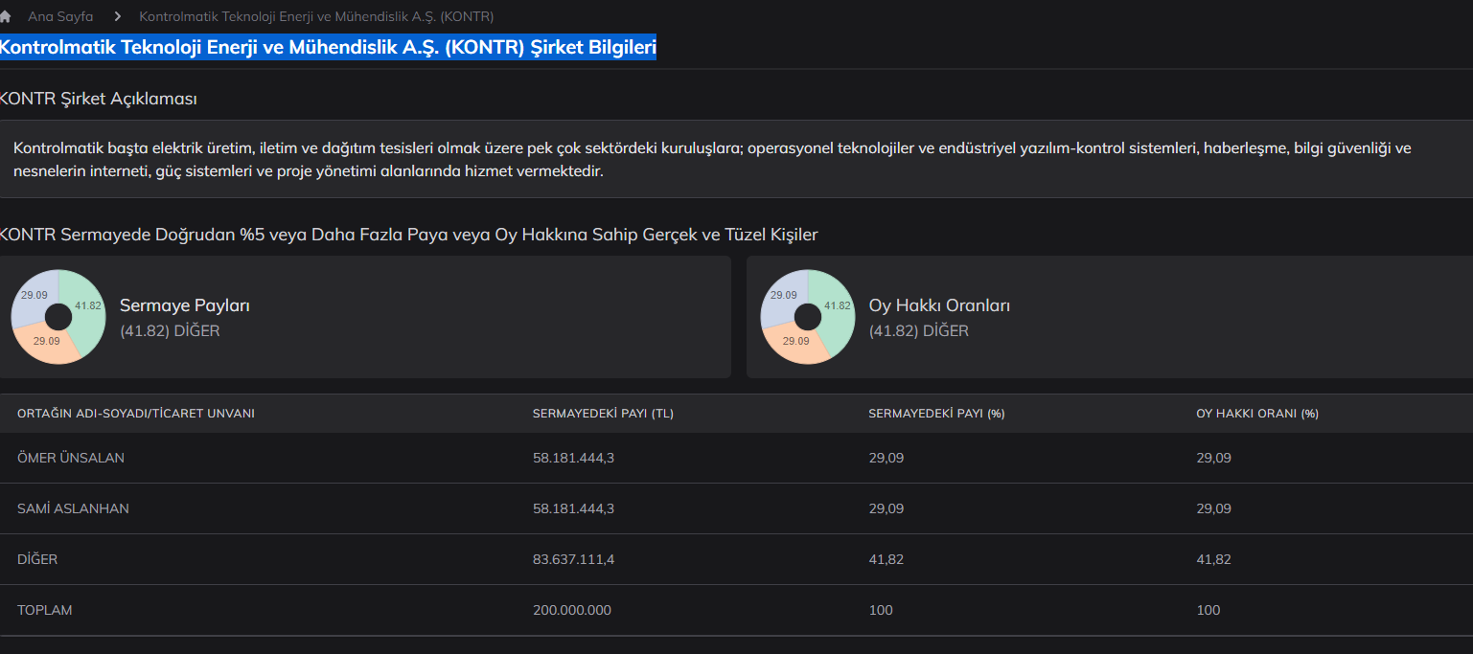Click the 83.637.111,4 value

pyautogui.click(x=574, y=559)
